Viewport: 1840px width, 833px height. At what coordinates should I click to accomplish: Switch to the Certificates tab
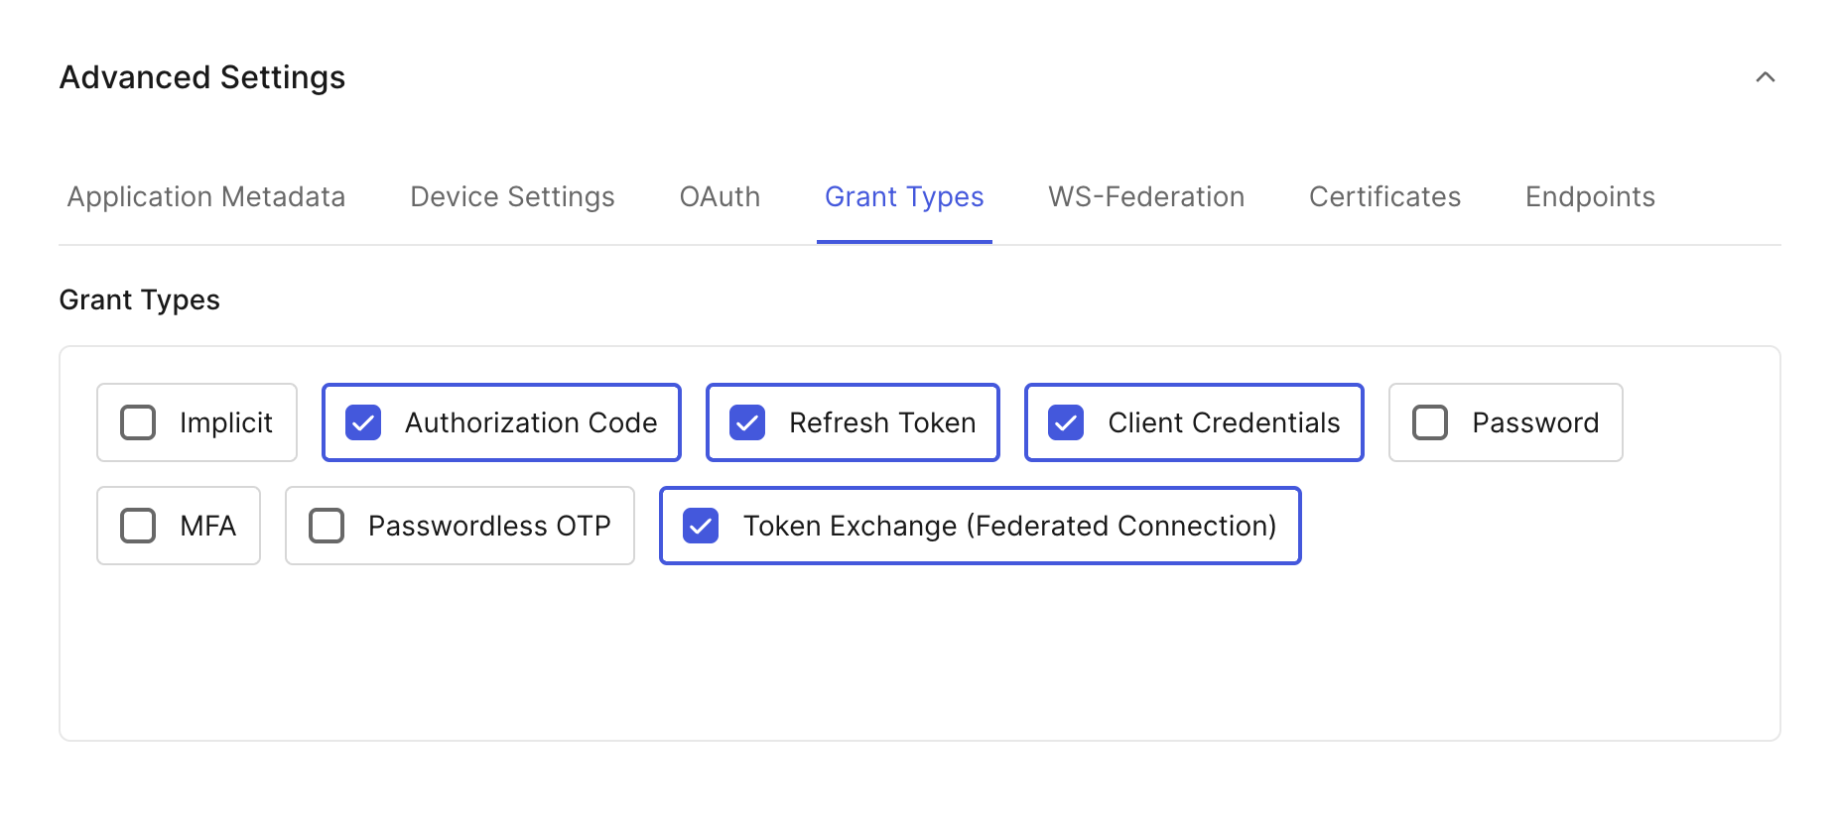tap(1384, 197)
